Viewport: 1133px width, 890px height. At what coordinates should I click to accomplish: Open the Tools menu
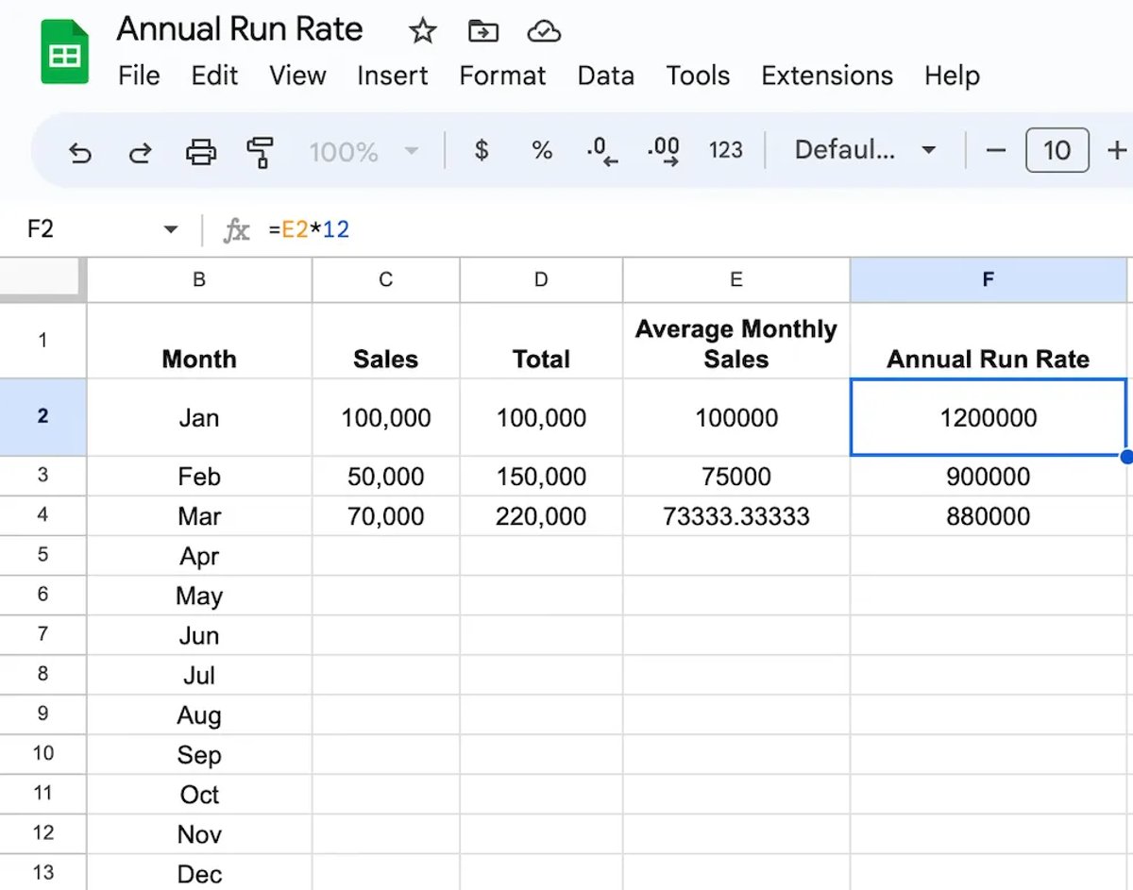(698, 76)
